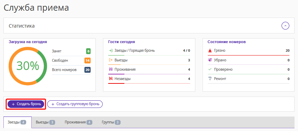
Task: Click the 30% occupancy donut chart
Action: [x=28, y=66]
